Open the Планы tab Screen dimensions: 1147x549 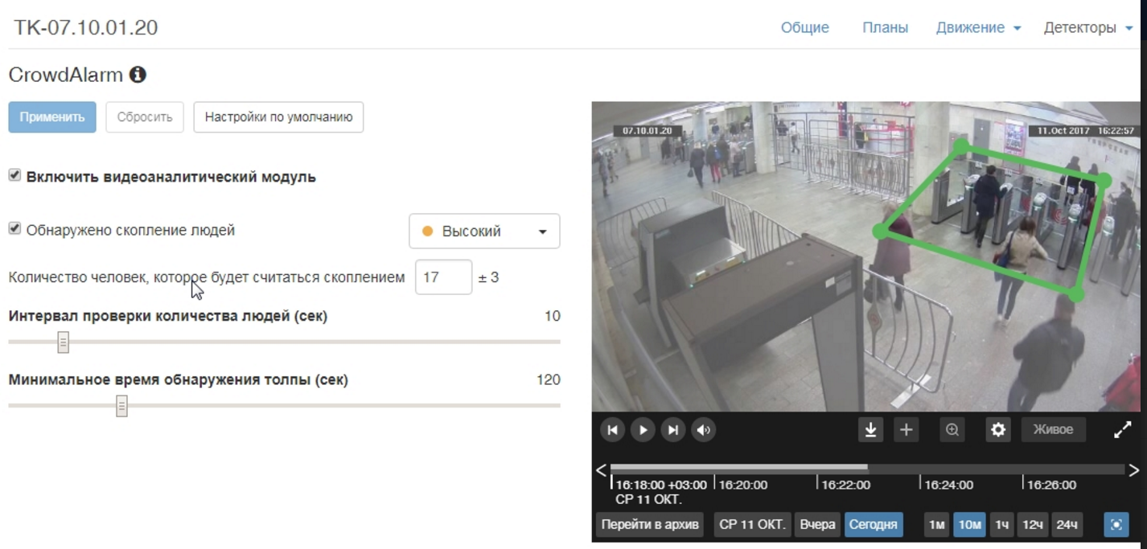(885, 27)
